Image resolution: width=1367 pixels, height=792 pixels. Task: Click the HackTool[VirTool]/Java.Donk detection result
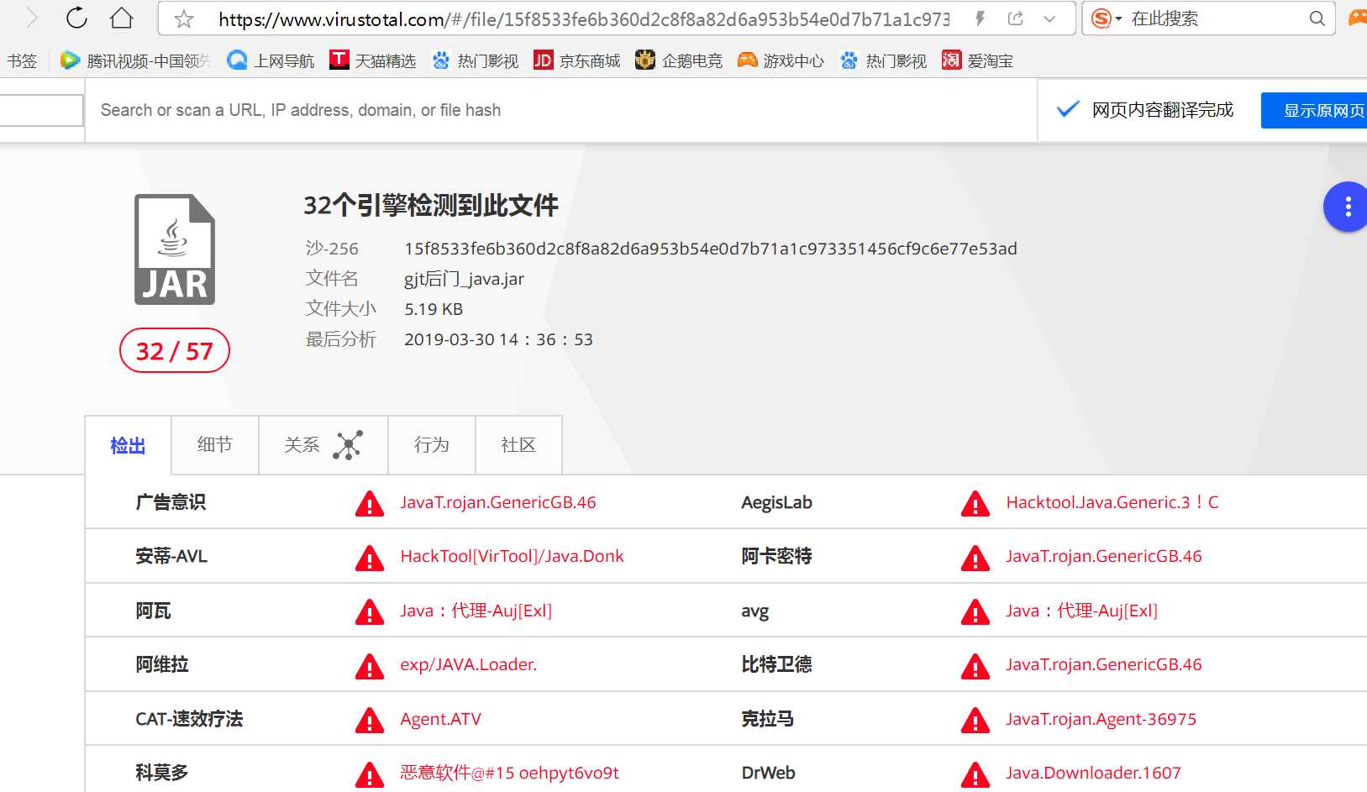[512, 556]
